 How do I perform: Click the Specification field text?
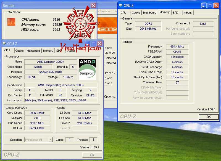61,85
